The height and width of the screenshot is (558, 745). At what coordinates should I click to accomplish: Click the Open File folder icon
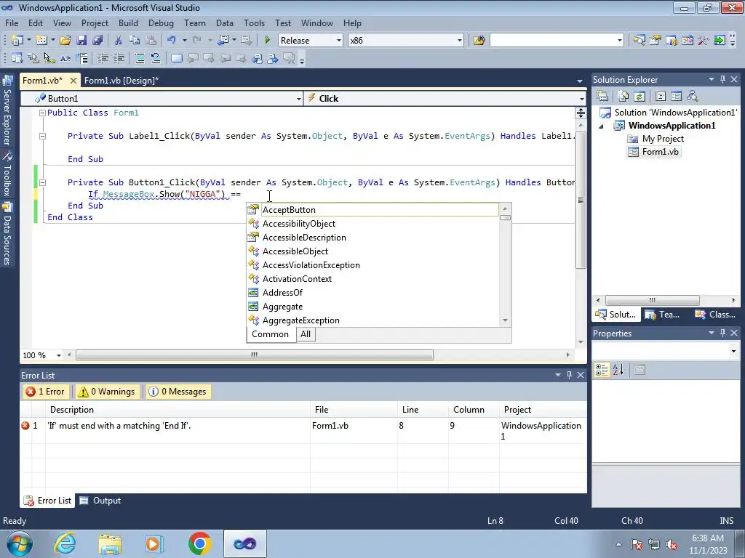click(x=65, y=41)
